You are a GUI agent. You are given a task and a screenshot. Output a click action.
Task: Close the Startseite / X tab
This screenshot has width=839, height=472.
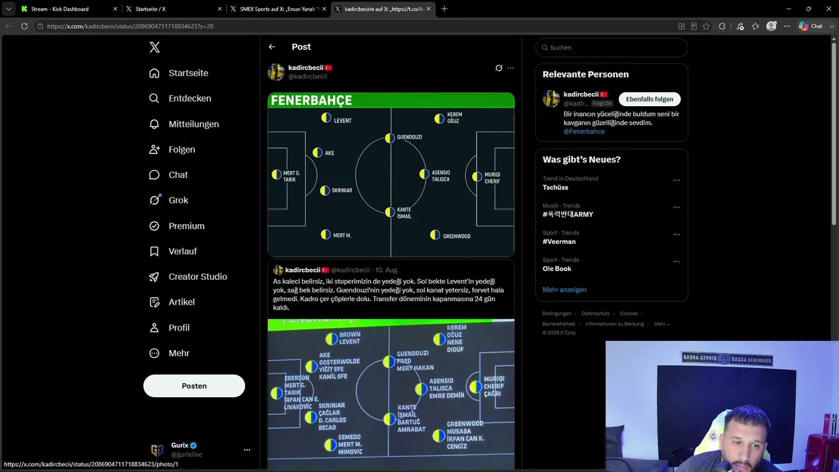click(220, 9)
